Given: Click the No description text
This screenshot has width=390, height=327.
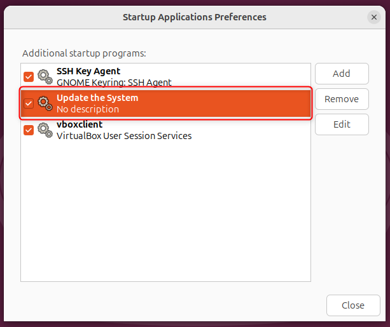Looking at the screenshot, I should click(87, 109).
